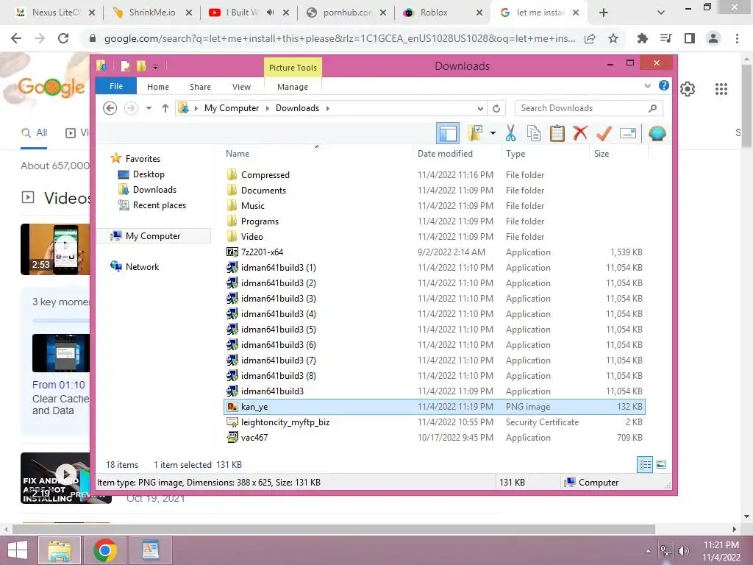
Task: Sort files by the Name column header
Action: pyautogui.click(x=317, y=153)
